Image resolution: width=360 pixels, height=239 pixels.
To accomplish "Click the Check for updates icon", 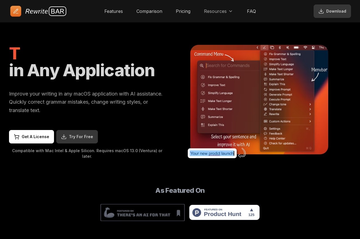I will tap(265, 143).
